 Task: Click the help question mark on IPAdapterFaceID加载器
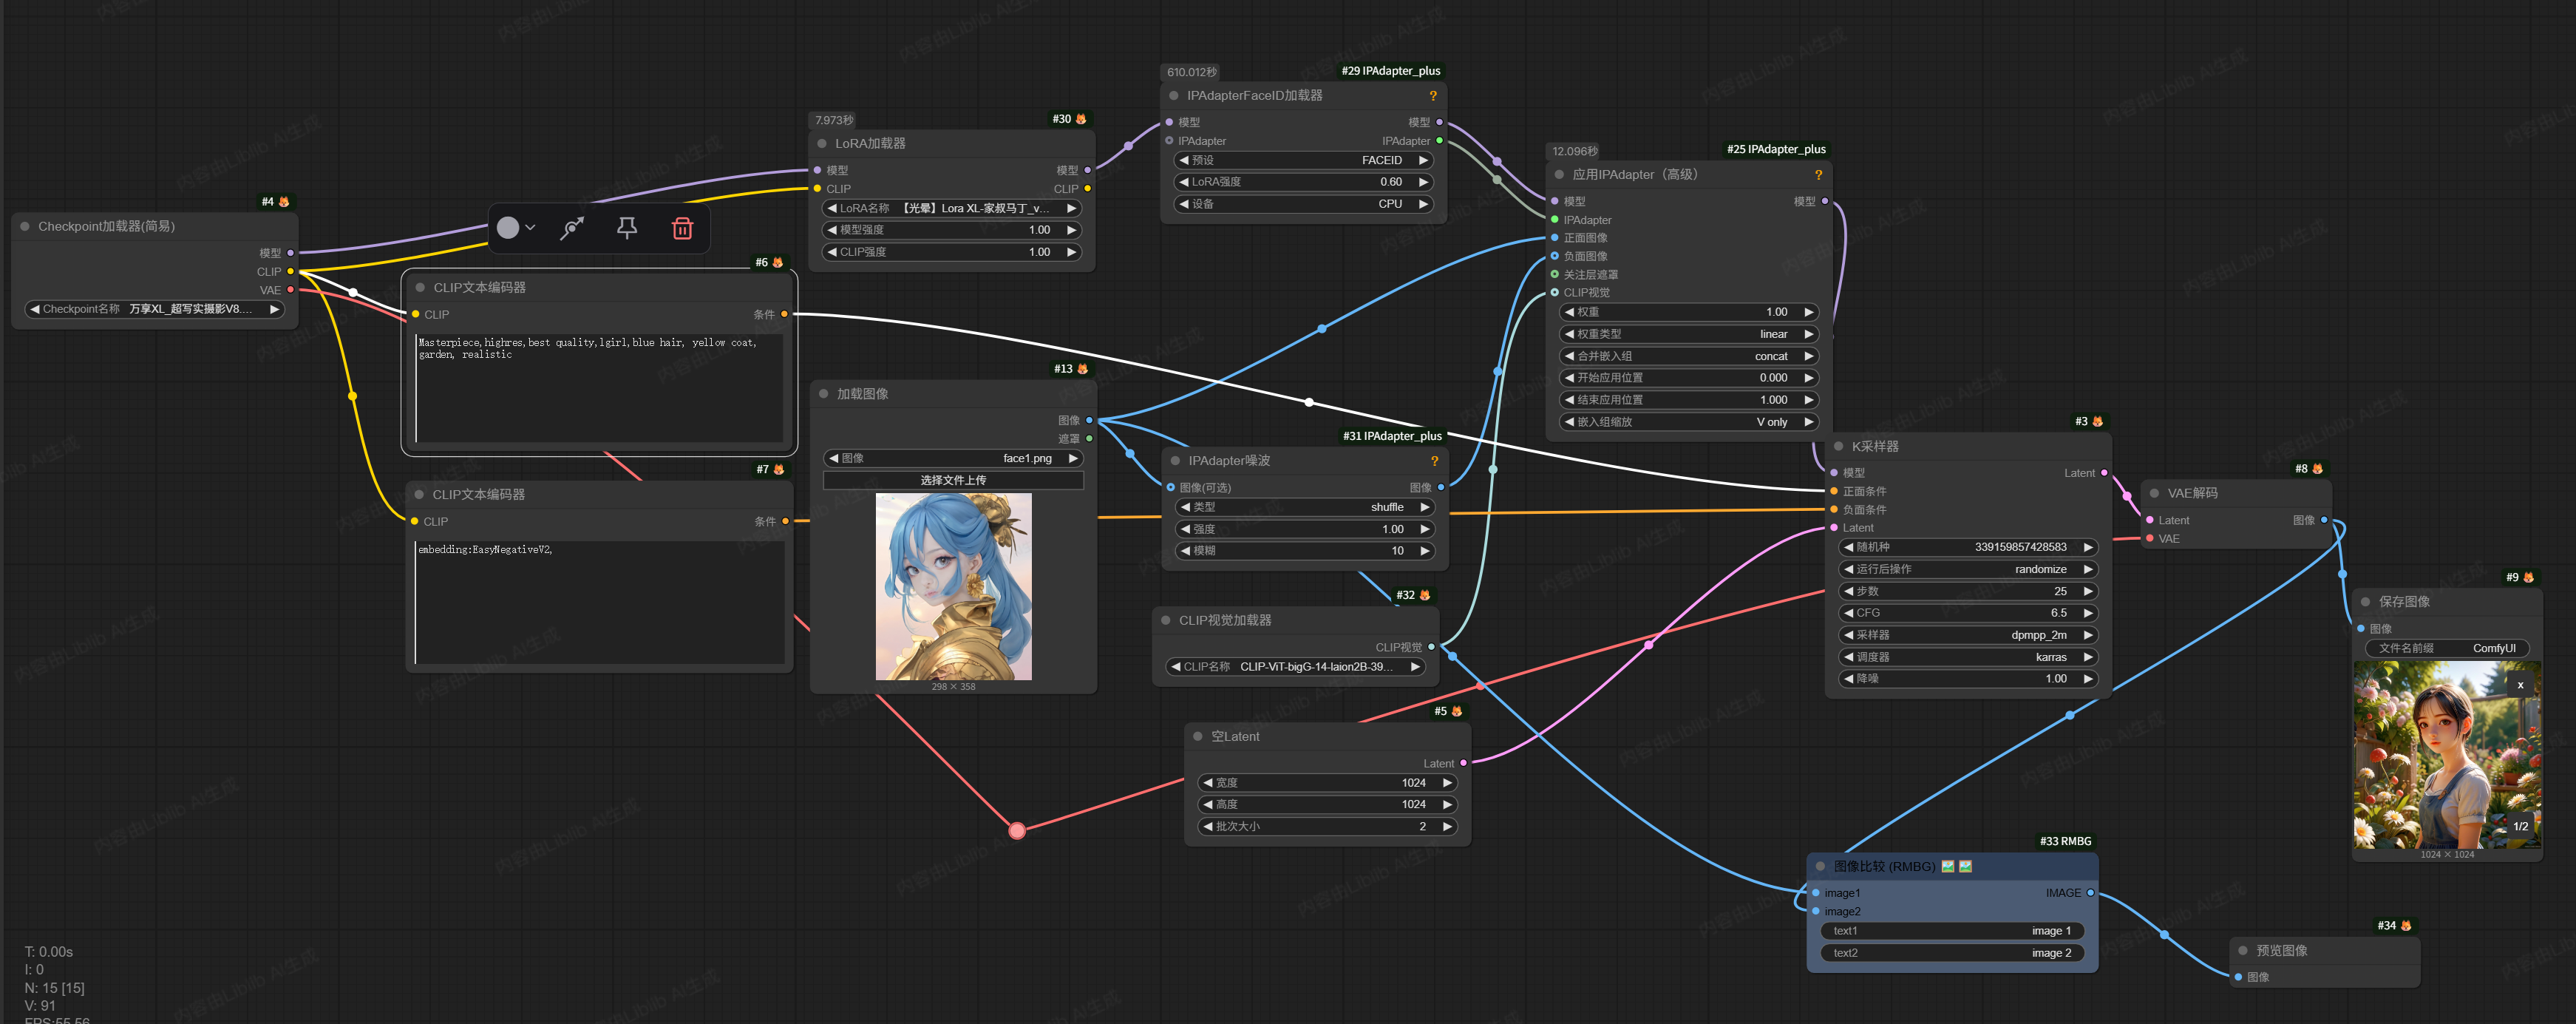point(1433,96)
